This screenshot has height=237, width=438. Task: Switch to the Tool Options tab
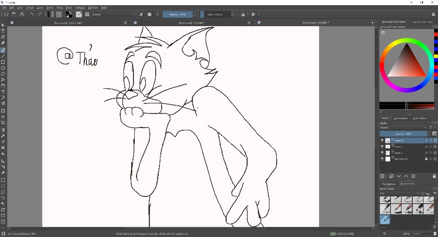388,184
